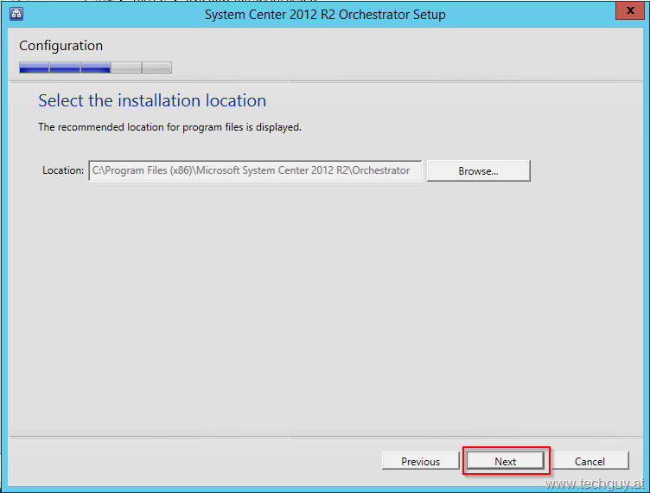This screenshot has width=650, height=493.
Task: Click the Configuration step heading
Action: tap(61, 46)
